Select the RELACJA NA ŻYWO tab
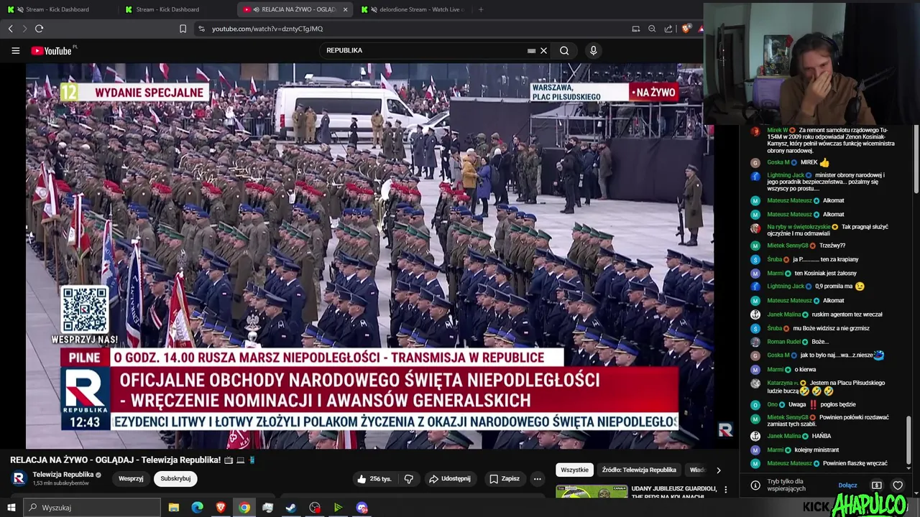920x517 pixels. 295,9
